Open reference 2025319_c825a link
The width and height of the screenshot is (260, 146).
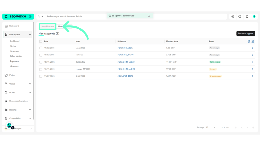click(125, 48)
